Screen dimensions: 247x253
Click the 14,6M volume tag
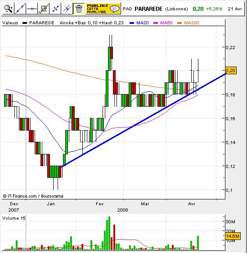[x=233, y=236]
